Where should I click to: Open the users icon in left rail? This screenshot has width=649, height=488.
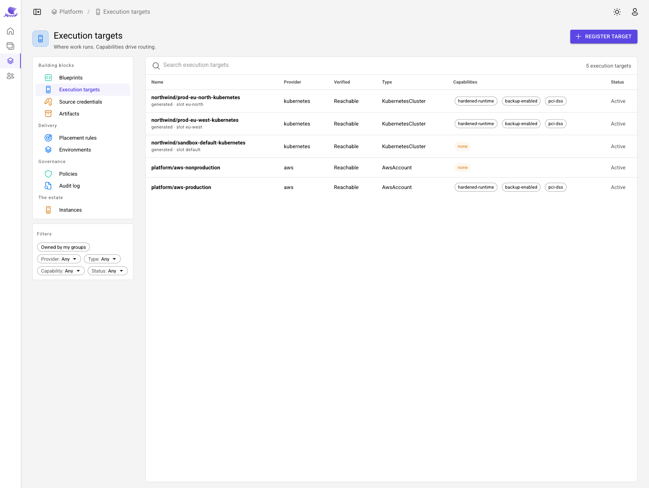(10, 76)
